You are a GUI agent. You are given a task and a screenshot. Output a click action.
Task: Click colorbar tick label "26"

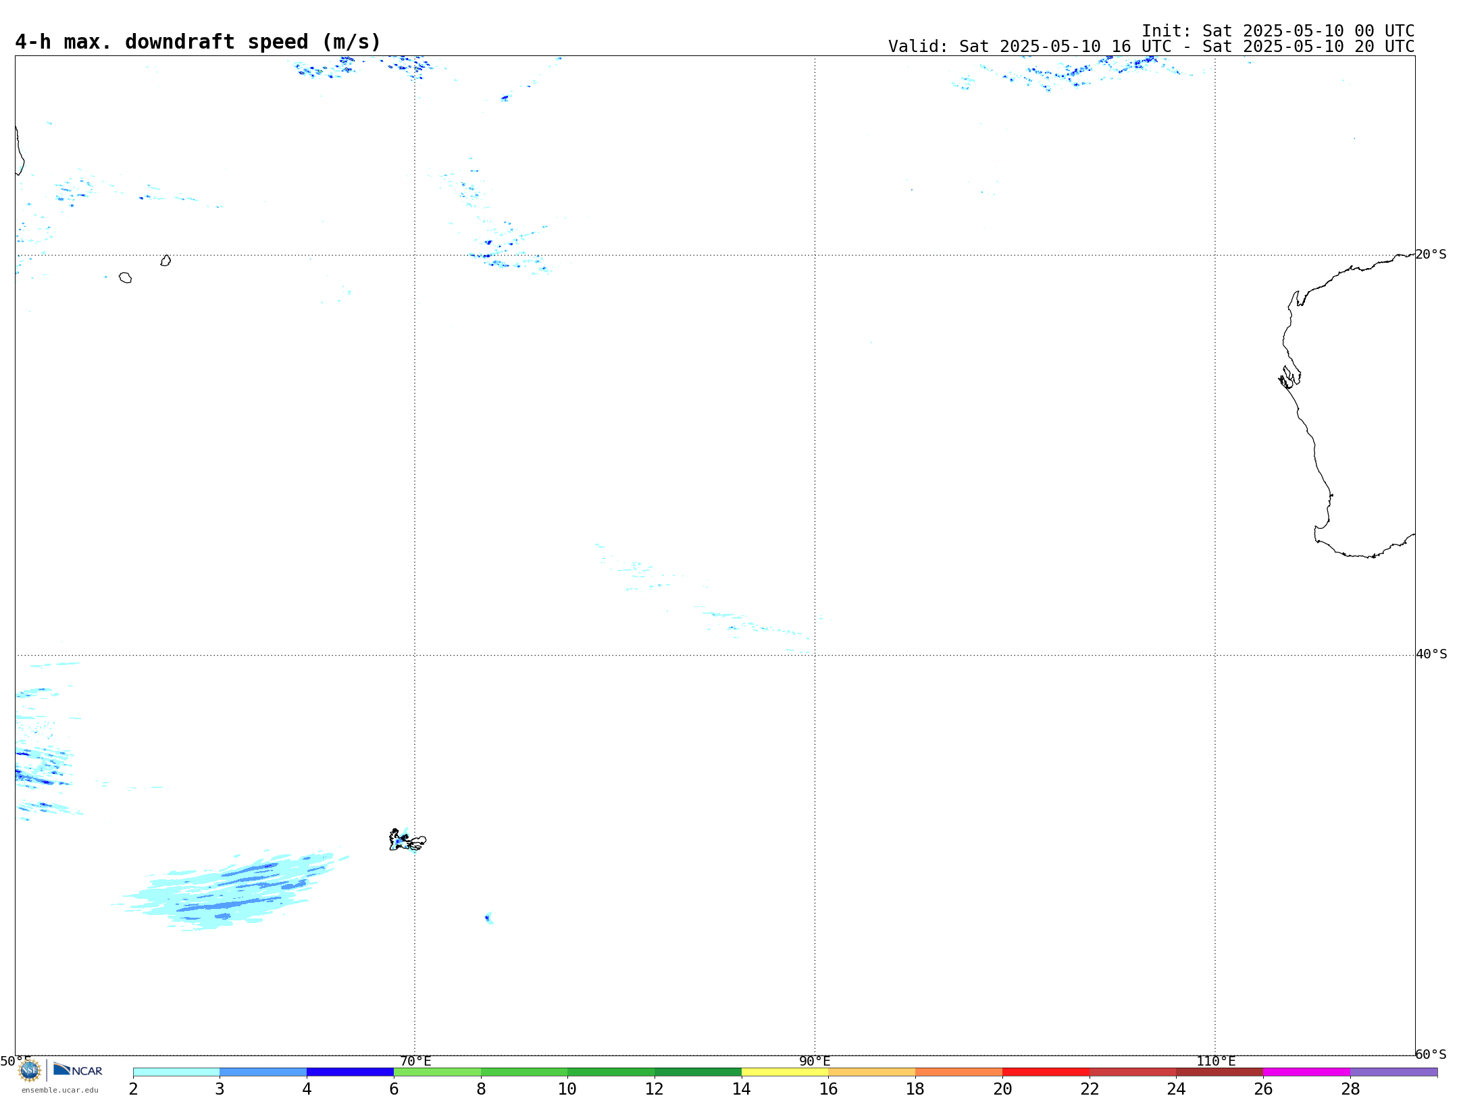1263,1089
